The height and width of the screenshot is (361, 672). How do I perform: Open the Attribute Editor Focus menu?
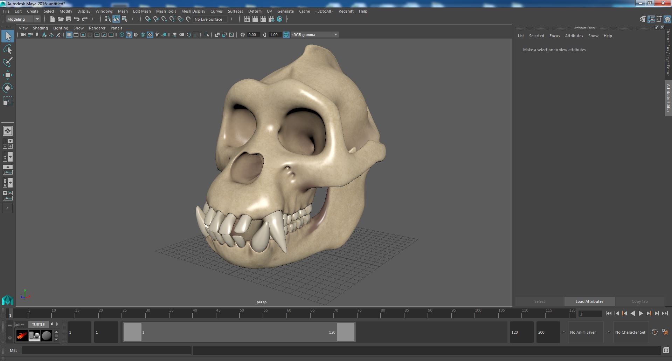tap(554, 36)
